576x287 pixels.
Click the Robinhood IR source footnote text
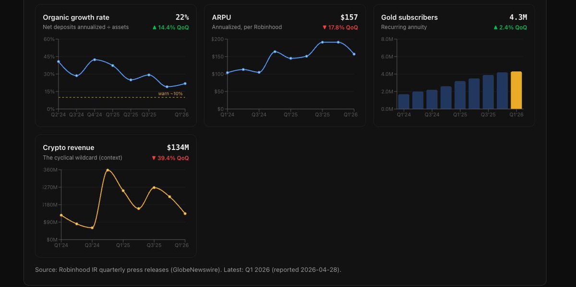pyautogui.click(x=188, y=270)
